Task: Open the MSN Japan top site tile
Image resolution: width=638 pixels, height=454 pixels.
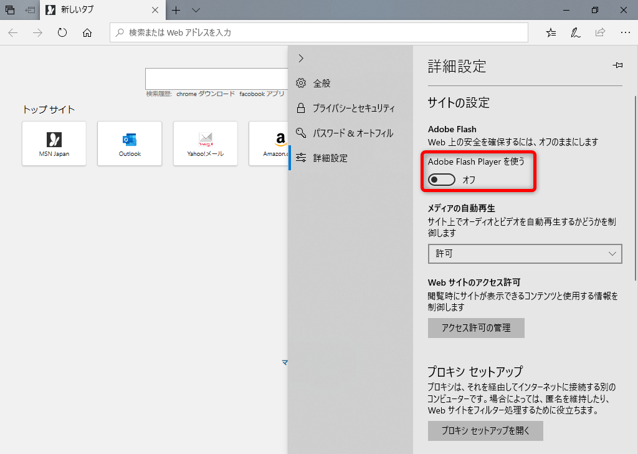Action: 54,143
